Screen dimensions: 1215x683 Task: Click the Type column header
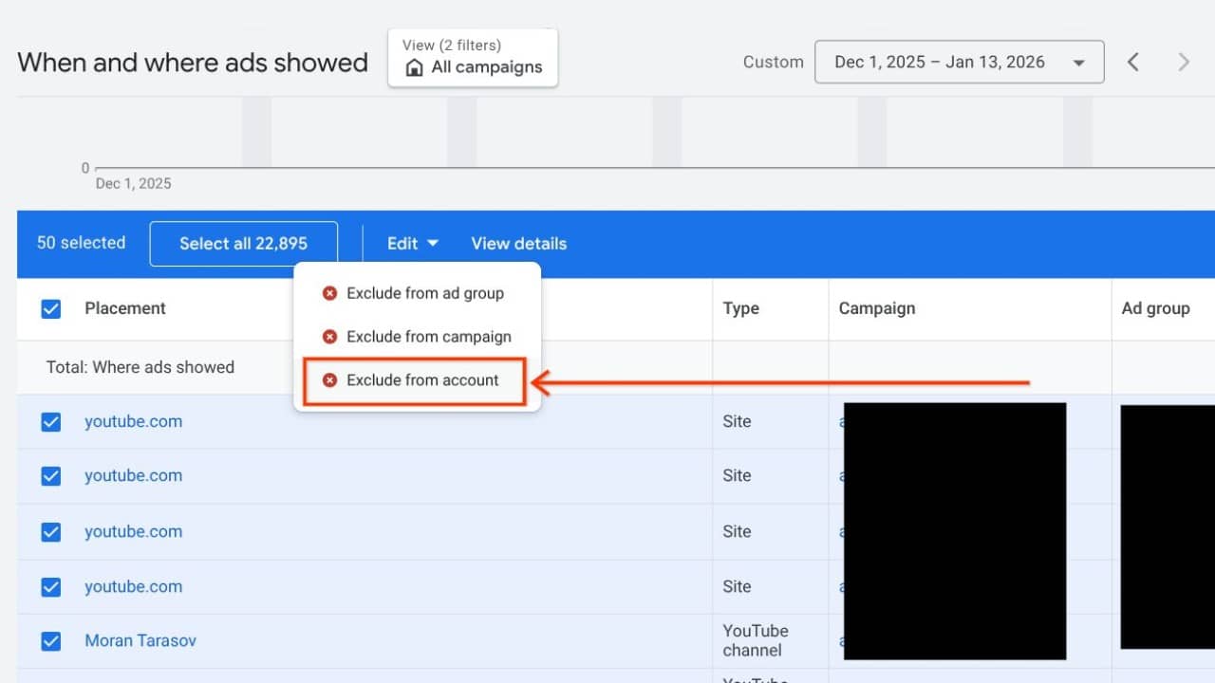740,308
